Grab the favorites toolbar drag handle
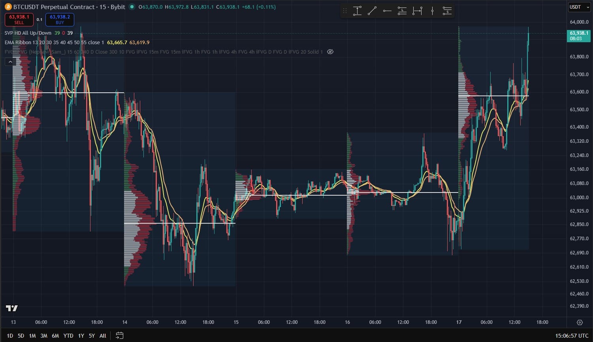This screenshot has width=593, height=342. (x=345, y=11)
